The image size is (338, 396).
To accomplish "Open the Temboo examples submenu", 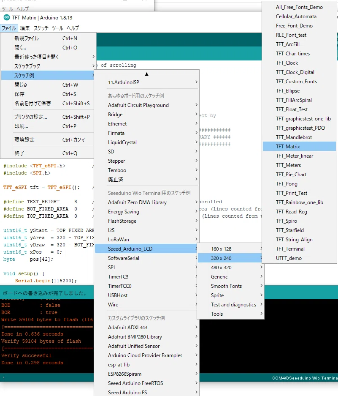I will 147,170.
